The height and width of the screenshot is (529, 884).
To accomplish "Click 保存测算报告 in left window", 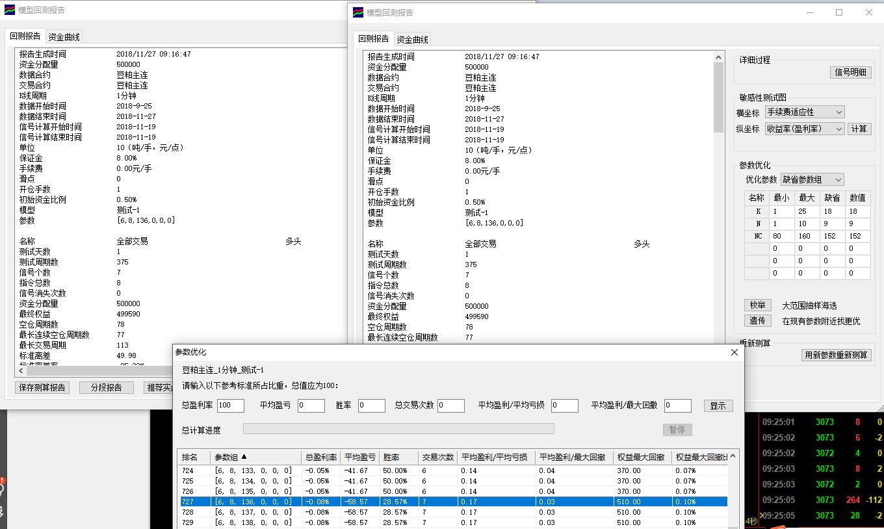I will click(x=42, y=387).
